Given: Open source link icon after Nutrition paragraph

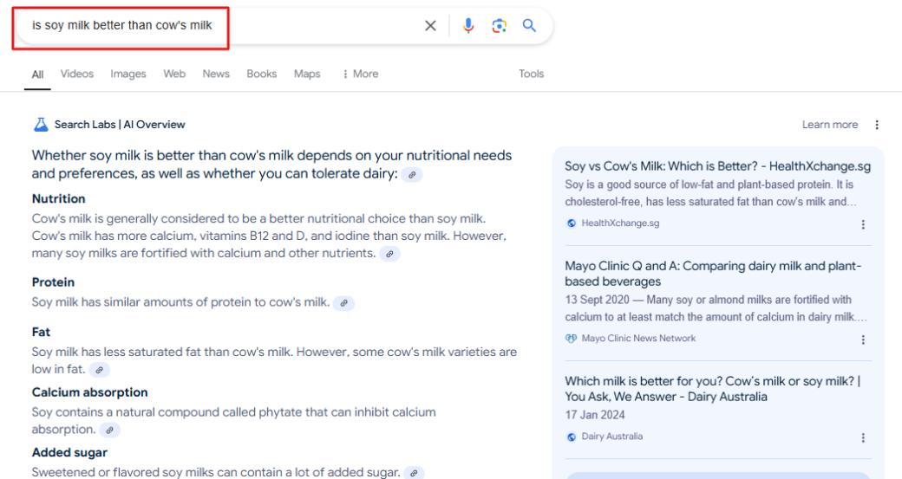Looking at the screenshot, I should coord(389,254).
